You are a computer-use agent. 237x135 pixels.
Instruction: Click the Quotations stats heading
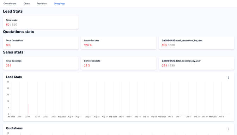pos(18,32)
